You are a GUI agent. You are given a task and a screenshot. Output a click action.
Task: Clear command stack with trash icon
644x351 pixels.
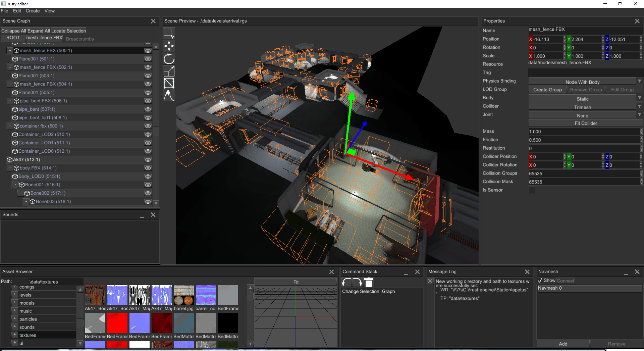tap(369, 283)
